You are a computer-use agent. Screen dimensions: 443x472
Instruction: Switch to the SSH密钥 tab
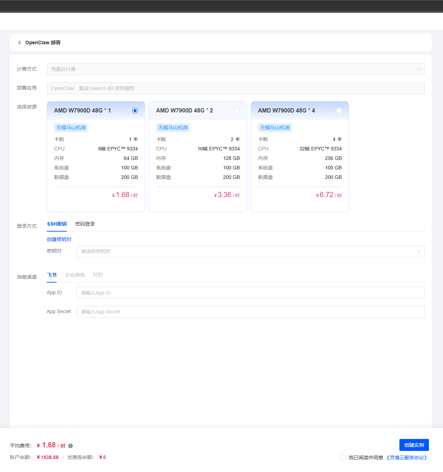(57, 224)
